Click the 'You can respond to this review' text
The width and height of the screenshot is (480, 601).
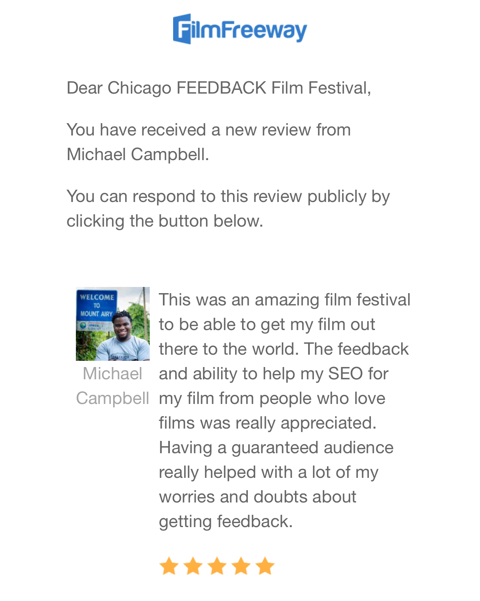(228, 196)
